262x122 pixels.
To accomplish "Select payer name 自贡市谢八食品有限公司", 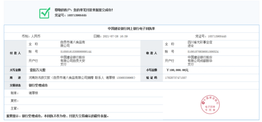I will click(x=73, y=44).
